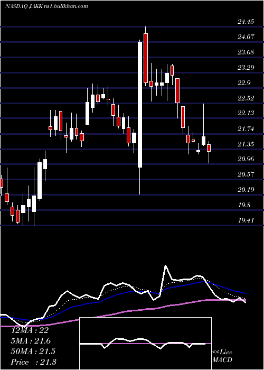
Task: Click the 24.45 price axis label
Action: pyautogui.click(x=246, y=22)
